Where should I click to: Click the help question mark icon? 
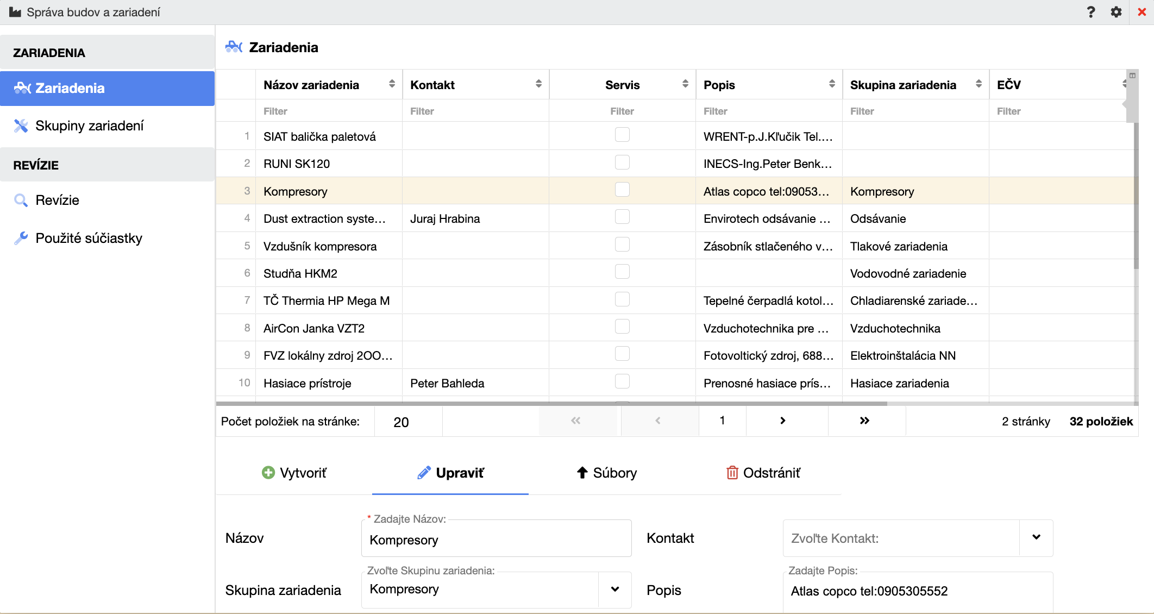click(x=1090, y=12)
